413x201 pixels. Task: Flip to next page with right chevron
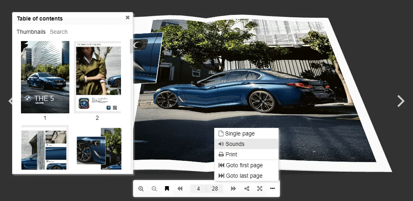coord(400,101)
